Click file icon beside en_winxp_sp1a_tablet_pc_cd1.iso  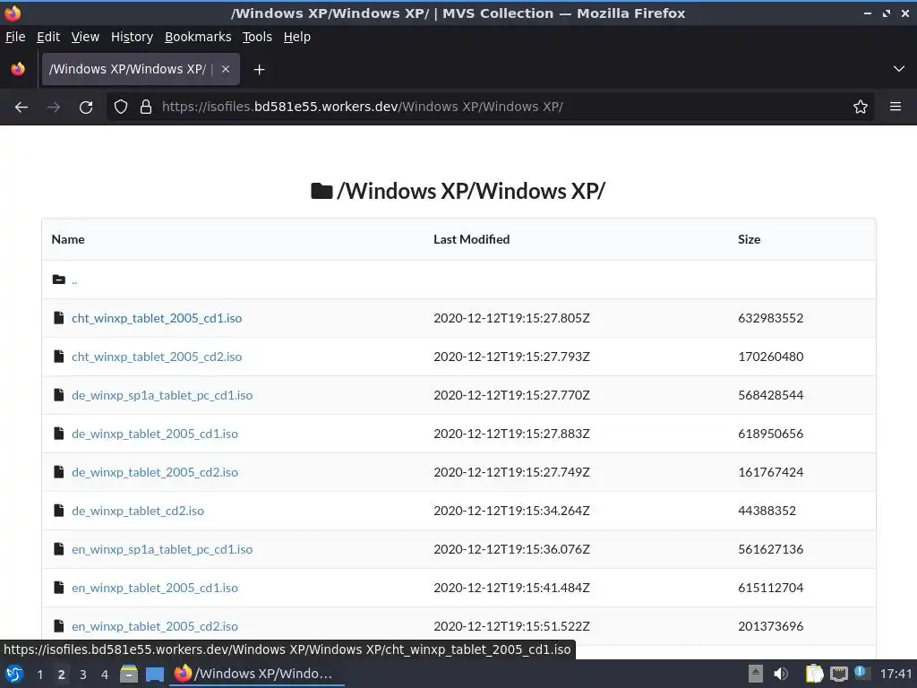[58, 549]
